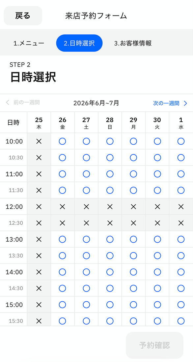
Task: Select the 10:00 slot on Friday 26
Action: [x=63, y=141]
